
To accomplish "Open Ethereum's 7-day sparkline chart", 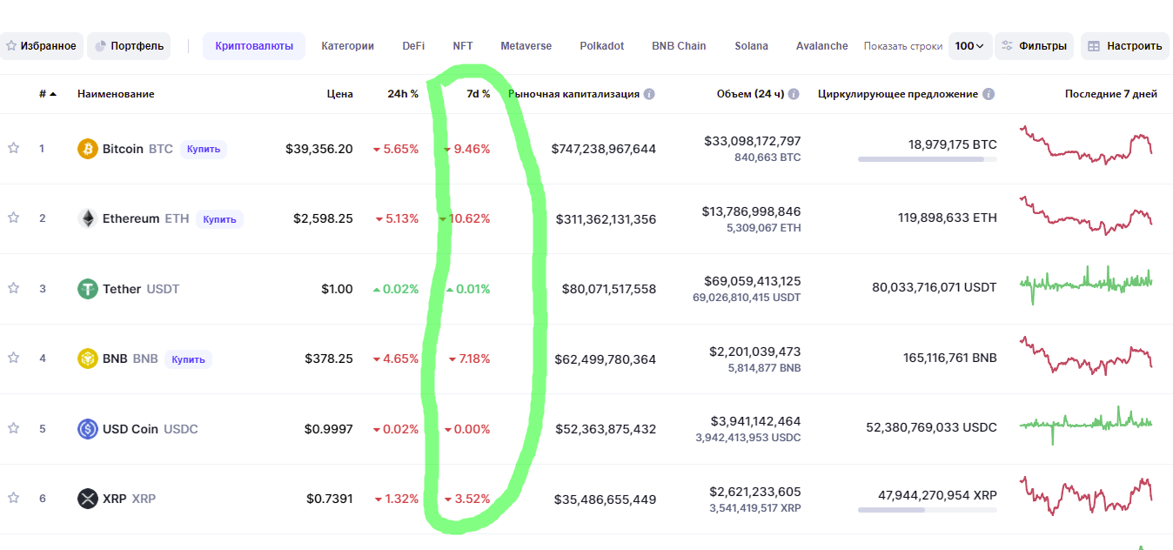I will click(x=1086, y=217).
